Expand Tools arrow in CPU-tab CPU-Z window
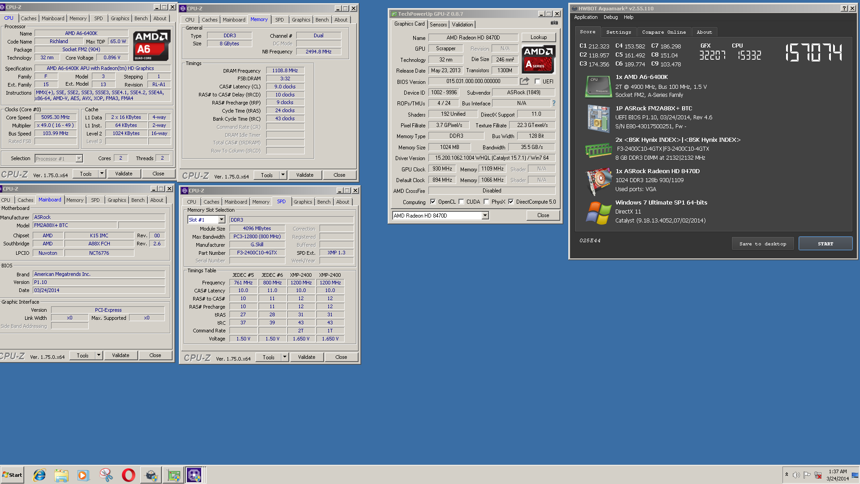This screenshot has width=860, height=484. [x=102, y=174]
